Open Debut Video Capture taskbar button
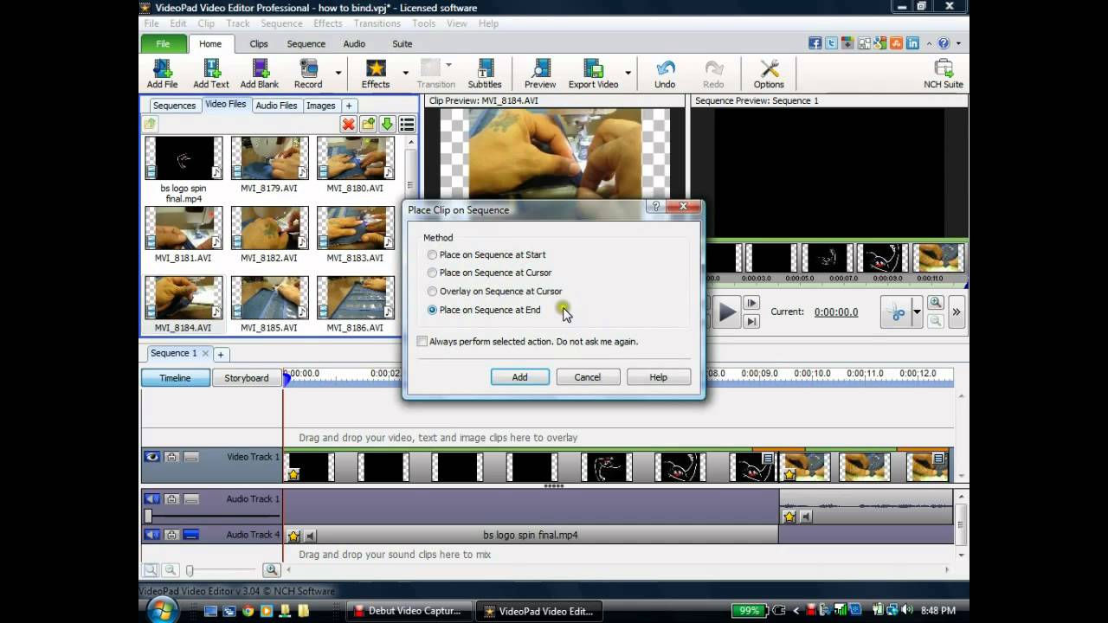Screen dimensions: 1108x623 pyautogui.click(x=409, y=611)
